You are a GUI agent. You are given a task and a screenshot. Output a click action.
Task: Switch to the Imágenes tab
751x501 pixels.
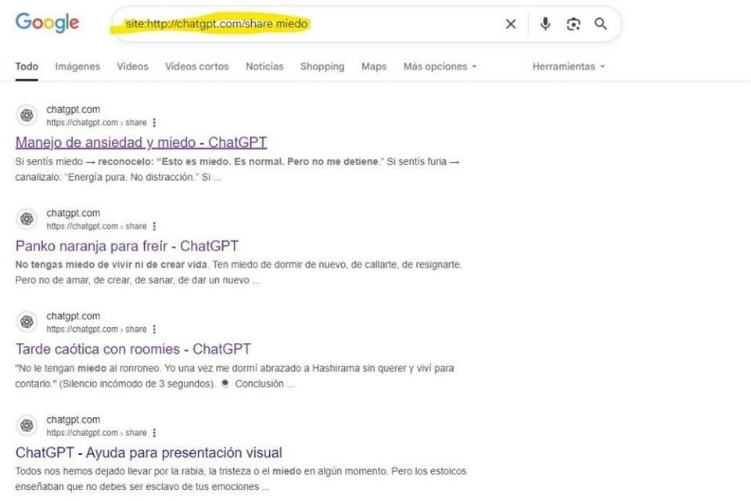77,67
